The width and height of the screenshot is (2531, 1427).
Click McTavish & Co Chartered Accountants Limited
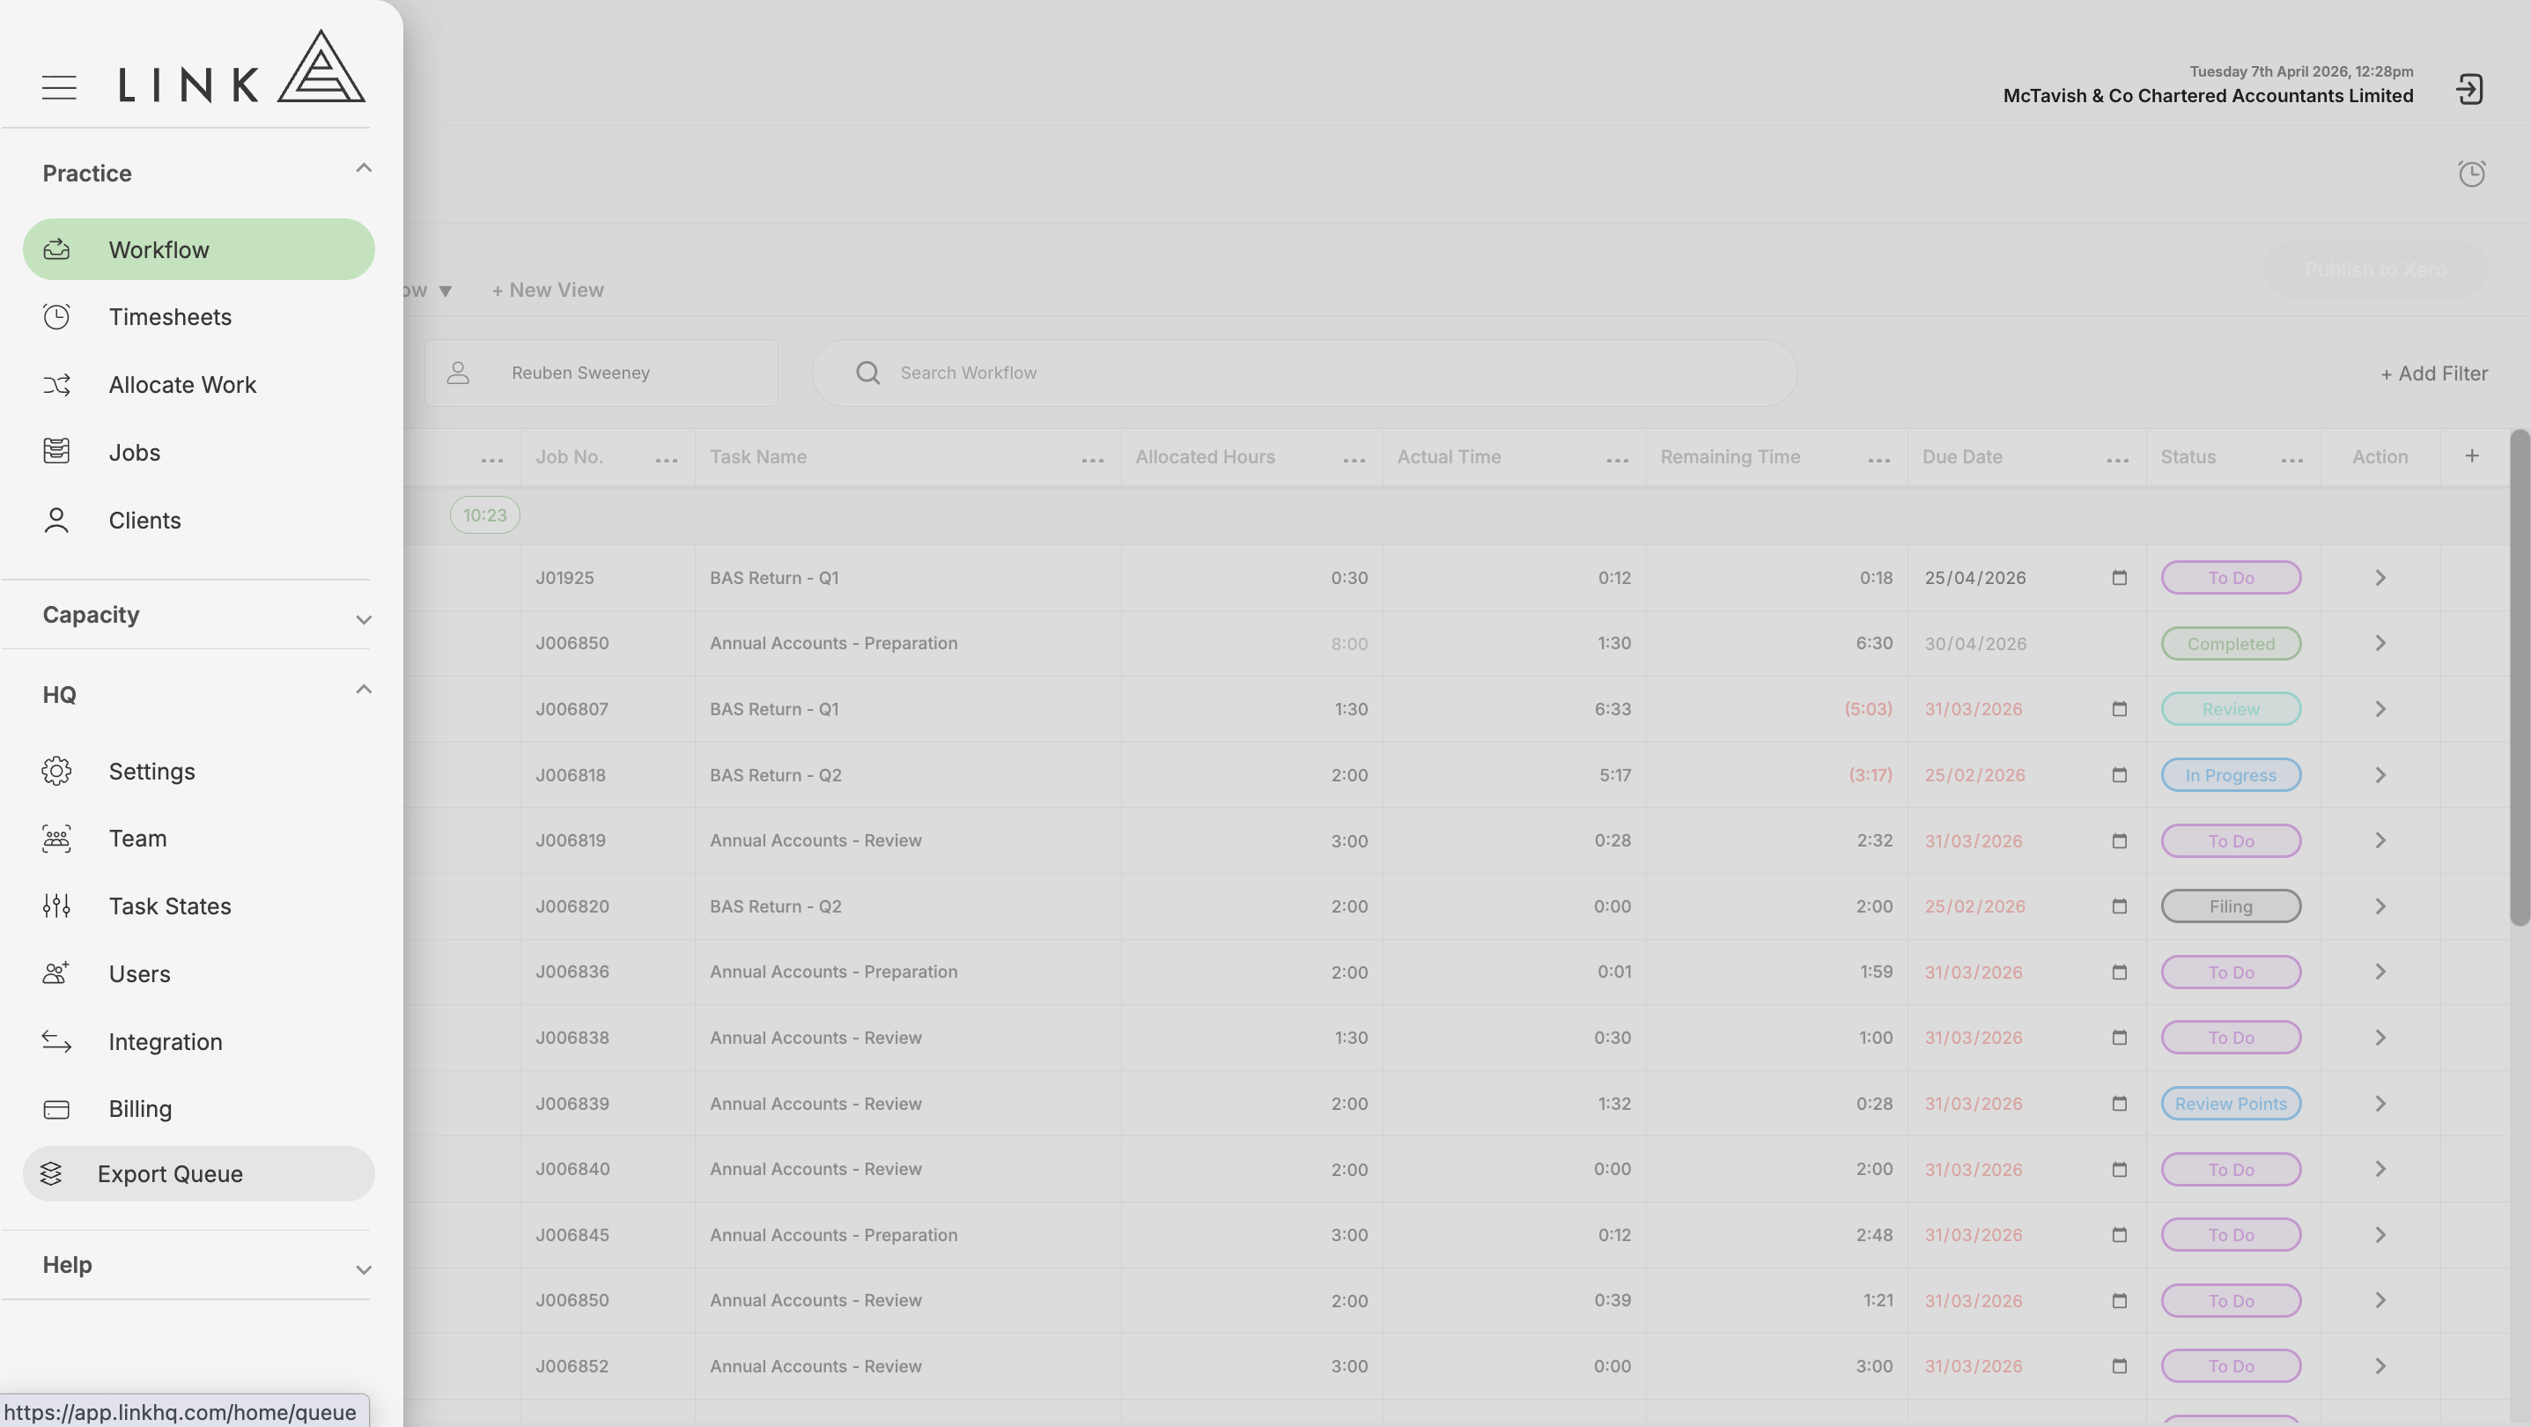2208,96
